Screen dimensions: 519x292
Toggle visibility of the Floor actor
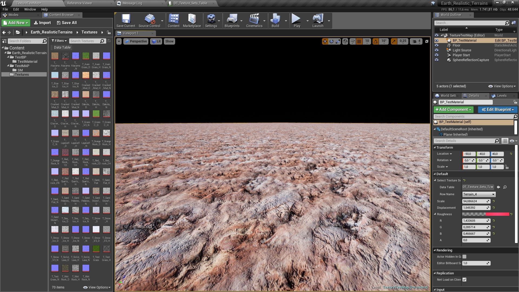(437, 45)
